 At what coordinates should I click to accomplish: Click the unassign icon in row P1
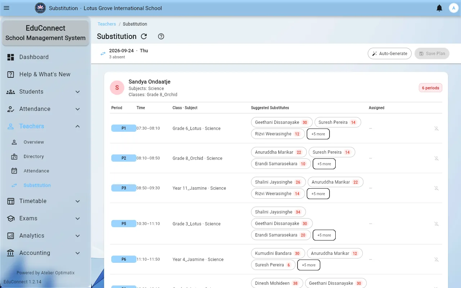pos(437,128)
